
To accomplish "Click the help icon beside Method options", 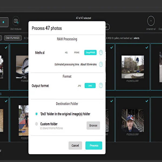I will [x=101, y=53].
